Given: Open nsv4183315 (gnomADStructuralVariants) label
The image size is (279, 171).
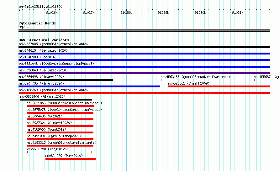Looking at the screenshot, I should 61,142.
